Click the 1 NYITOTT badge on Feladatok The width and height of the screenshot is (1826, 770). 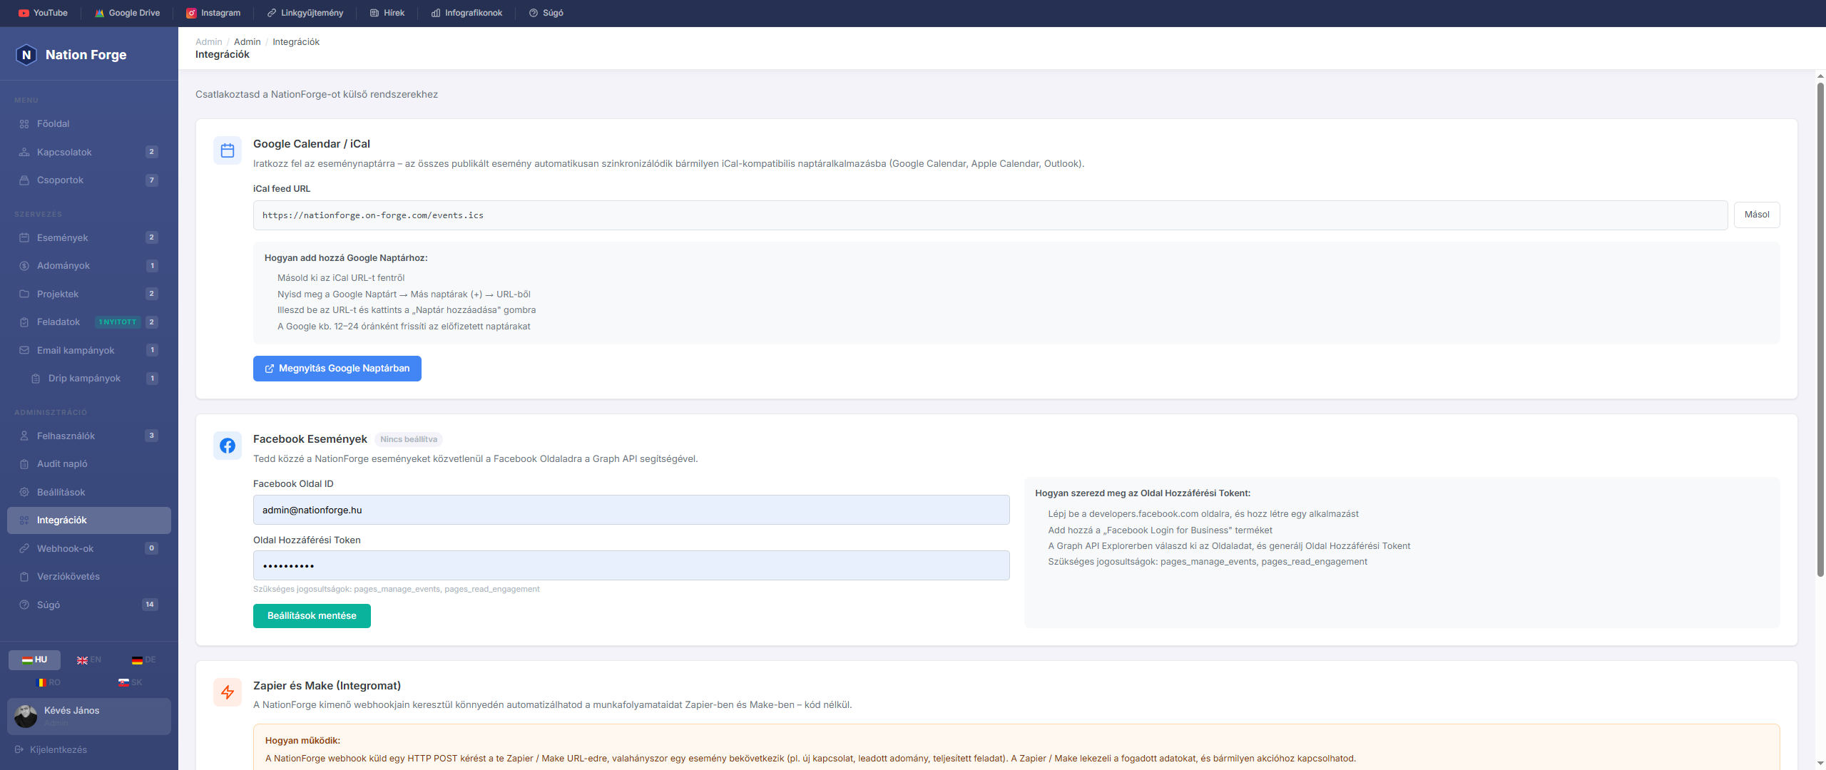118,322
